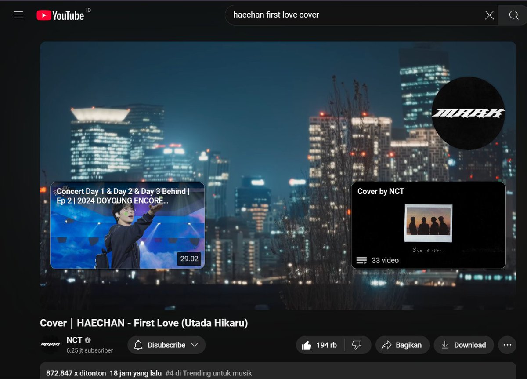This screenshot has height=379, width=527.
Task: Click the 872.847 x ditonton view count
Action: pyautogui.click(x=76, y=373)
